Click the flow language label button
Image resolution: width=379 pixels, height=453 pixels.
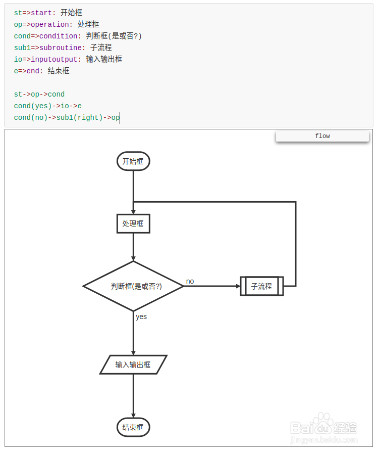[322, 136]
